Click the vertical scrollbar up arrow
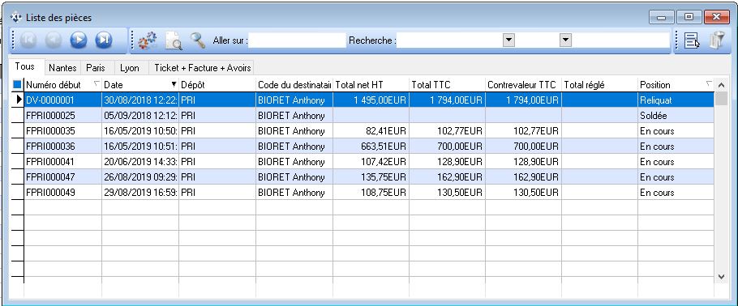This screenshot has width=738, height=306. 721,85
